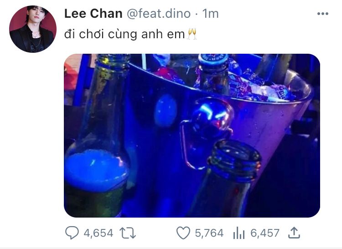
Task: Visit the @feat.dino handle link
Action: [x=159, y=14]
